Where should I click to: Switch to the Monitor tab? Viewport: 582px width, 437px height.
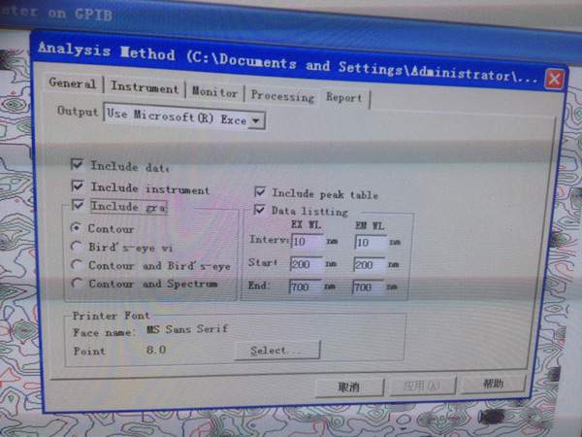tap(214, 92)
